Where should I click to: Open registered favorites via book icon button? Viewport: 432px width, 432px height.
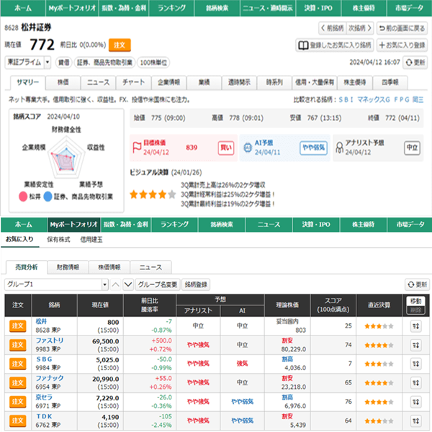point(335,45)
